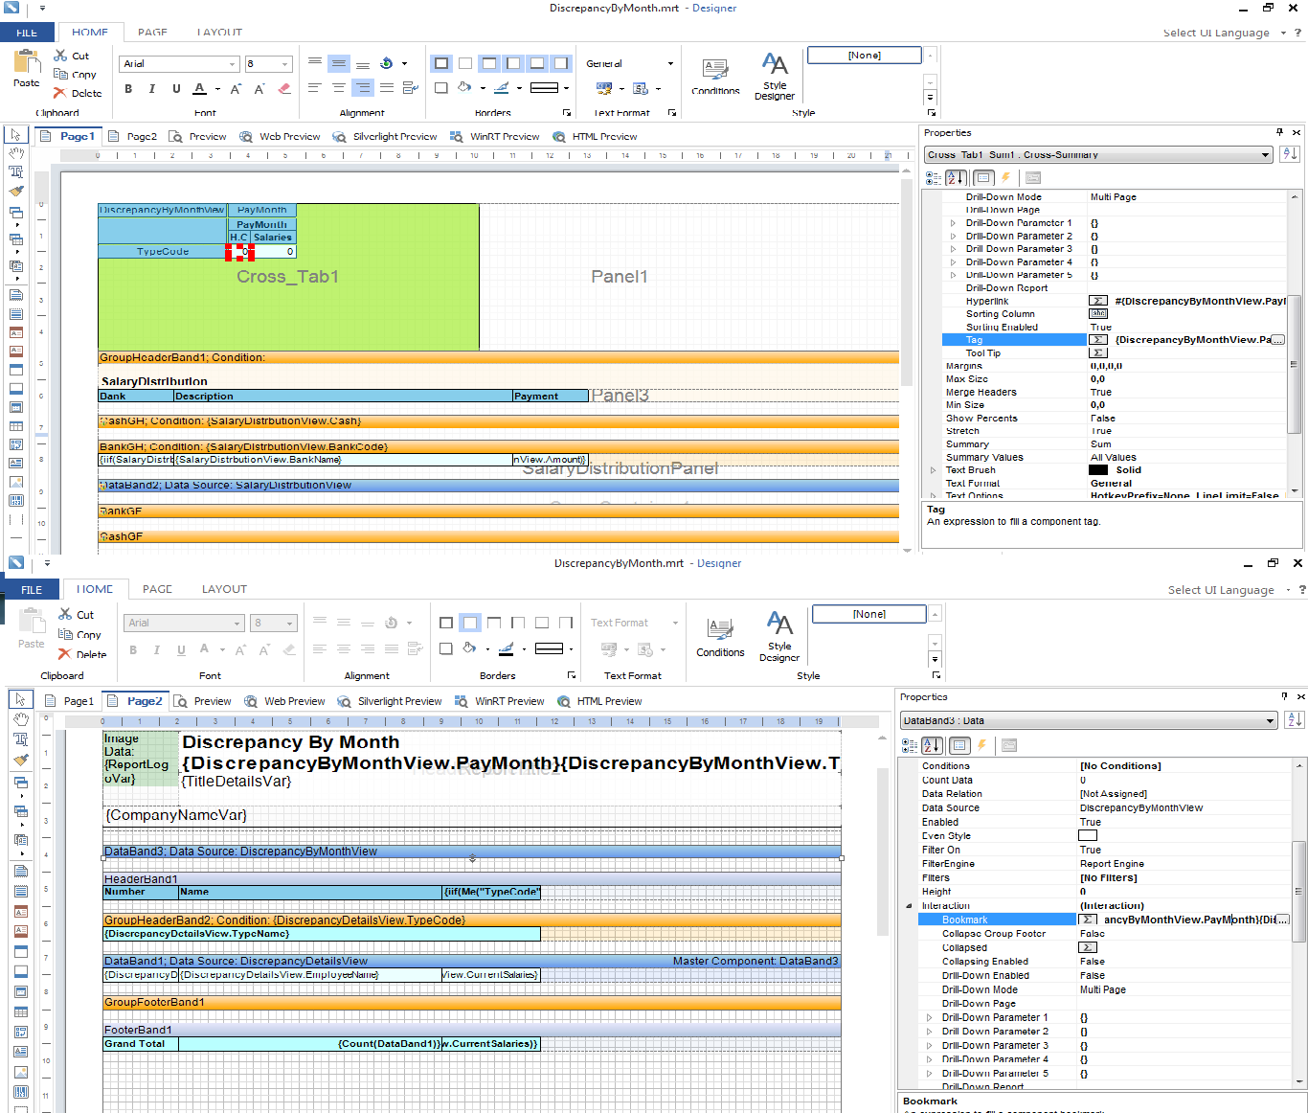
Task: Click the Cut scissors in the upper window
Action: pyautogui.click(x=61, y=56)
